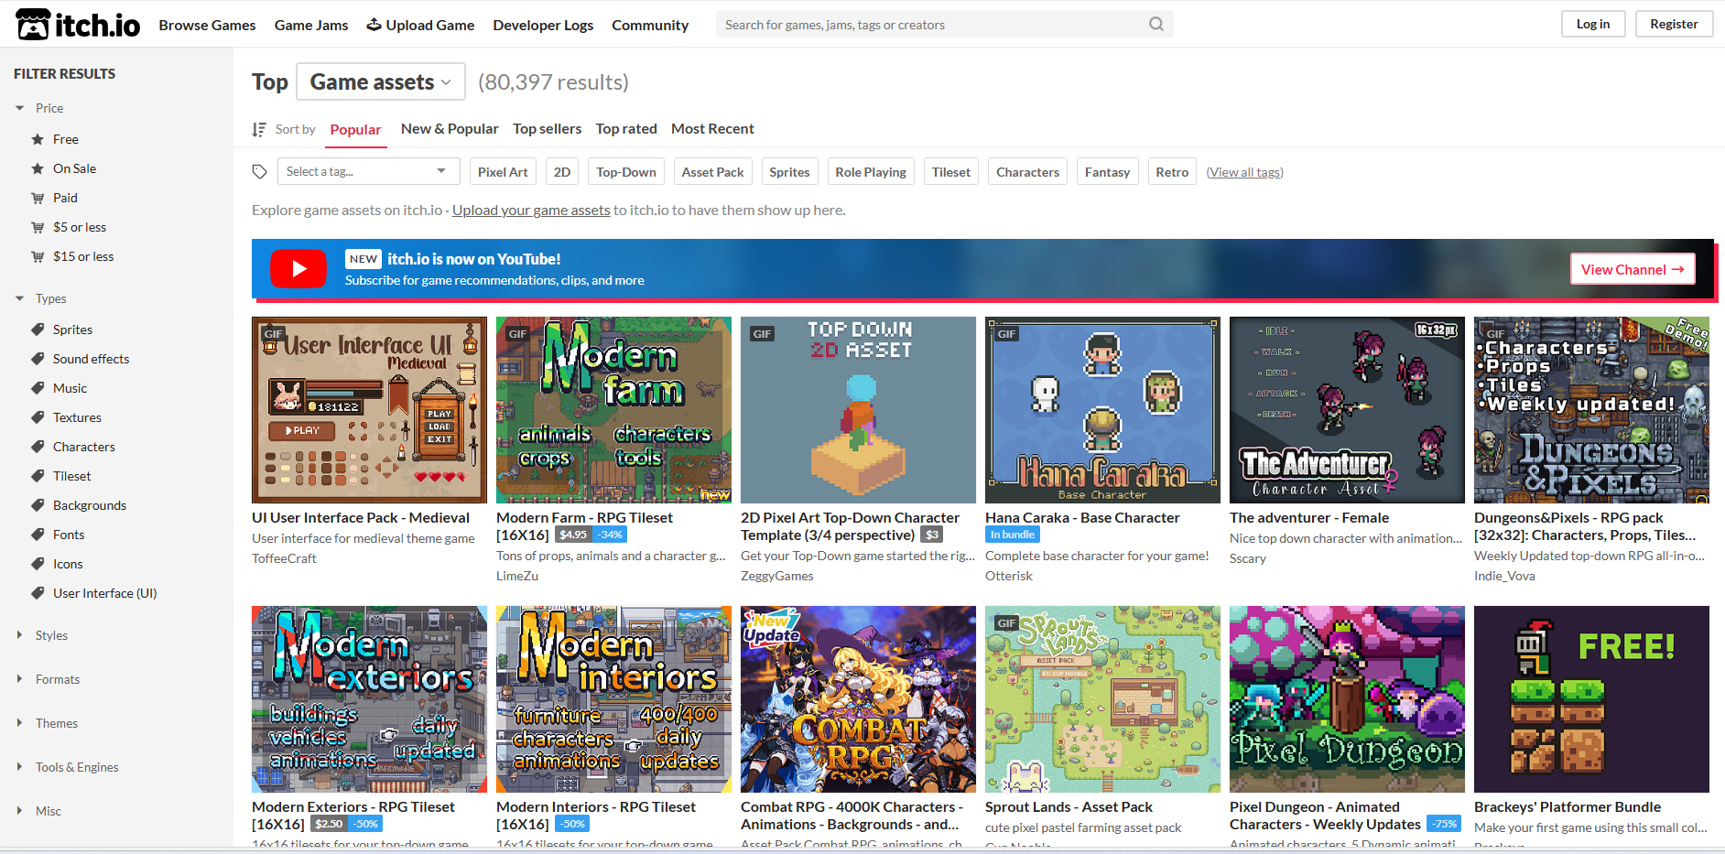The width and height of the screenshot is (1725, 854).
Task: Click the tag icon beside Sprites filter
Action: (x=38, y=330)
